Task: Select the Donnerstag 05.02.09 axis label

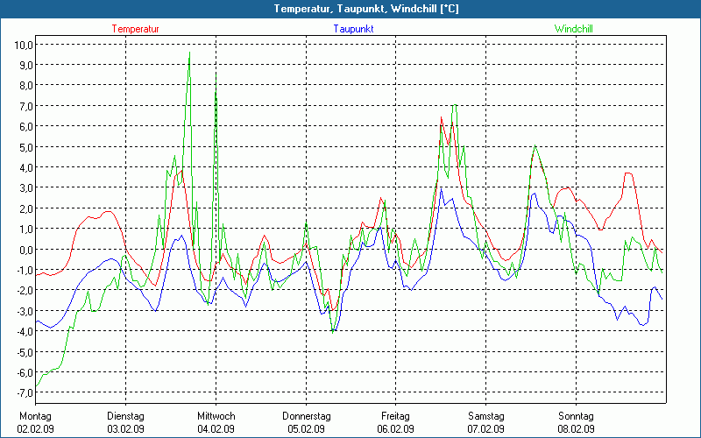Action: pos(306,422)
